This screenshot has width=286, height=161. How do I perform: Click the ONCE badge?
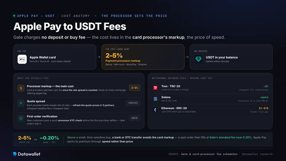135,118
